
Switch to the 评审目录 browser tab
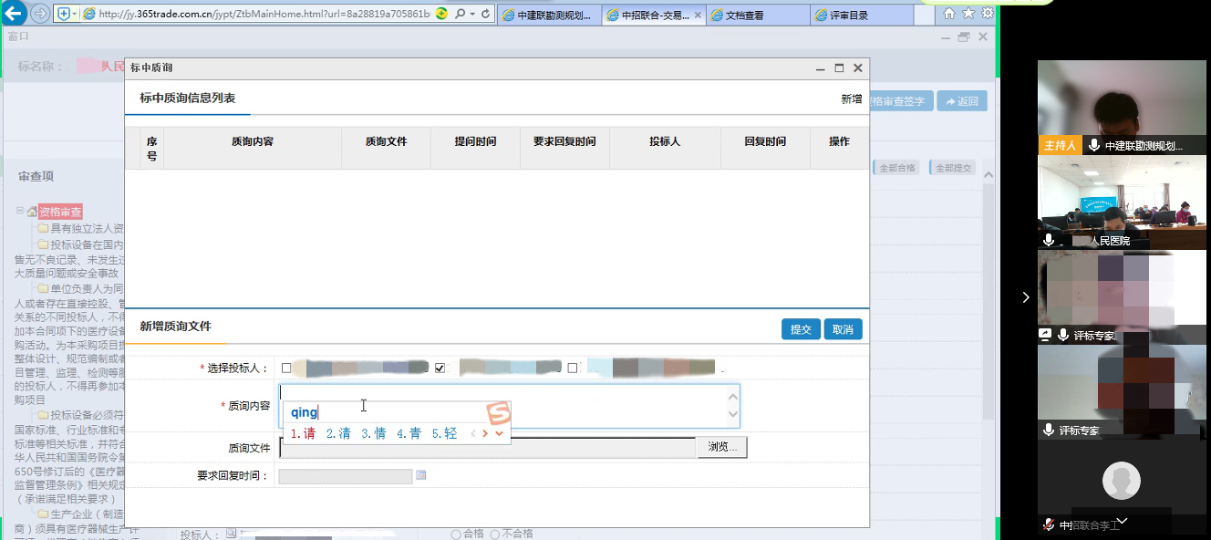coord(859,16)
